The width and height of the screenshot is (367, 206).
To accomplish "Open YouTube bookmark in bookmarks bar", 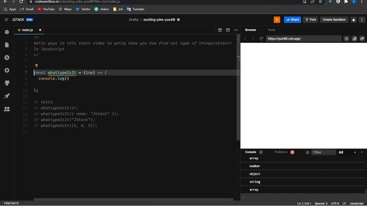I will (x=46, y=9).
